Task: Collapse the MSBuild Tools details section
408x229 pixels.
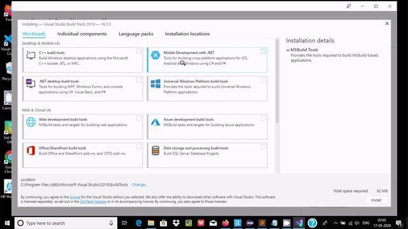Action: click(288, 50)
